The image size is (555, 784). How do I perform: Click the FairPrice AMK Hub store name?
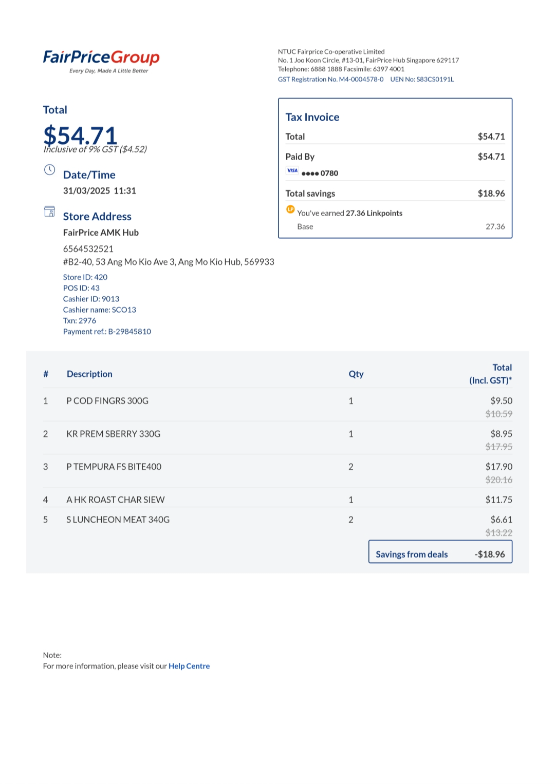point(101,233)
